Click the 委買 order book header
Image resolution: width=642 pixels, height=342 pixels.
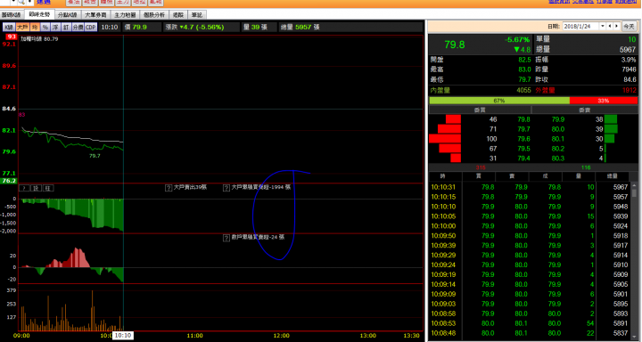tap(480, 110)
